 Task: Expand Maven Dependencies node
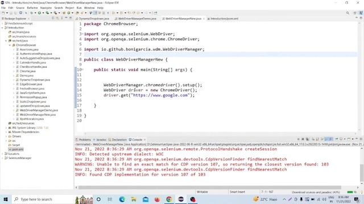(6, 132)
